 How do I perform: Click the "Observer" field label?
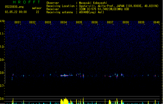pos(53,3)
